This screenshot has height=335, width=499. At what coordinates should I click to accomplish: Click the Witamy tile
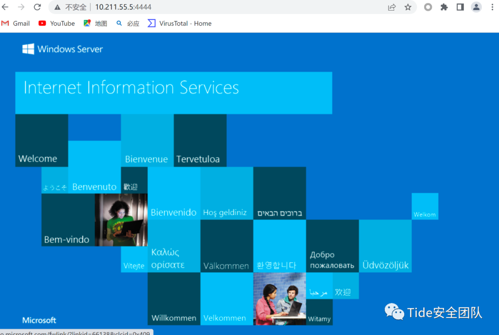click(320, 312)
